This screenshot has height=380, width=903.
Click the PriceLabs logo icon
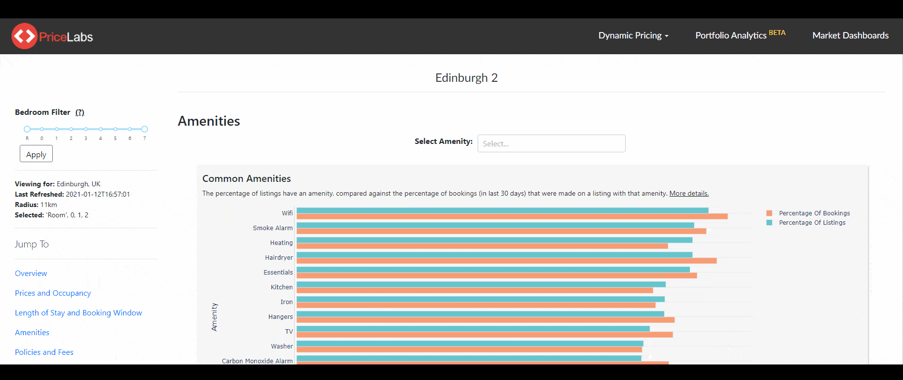pyautogui.click(x=25, y=36)
